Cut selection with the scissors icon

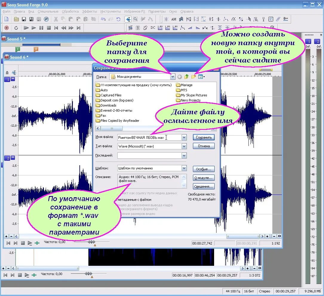click(x=56, y=19)
